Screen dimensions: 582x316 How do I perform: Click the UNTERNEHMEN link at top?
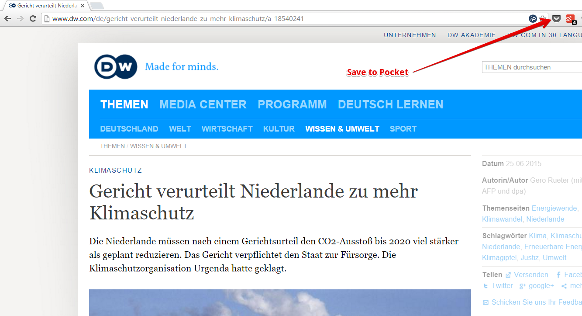(x=410, y=35)
